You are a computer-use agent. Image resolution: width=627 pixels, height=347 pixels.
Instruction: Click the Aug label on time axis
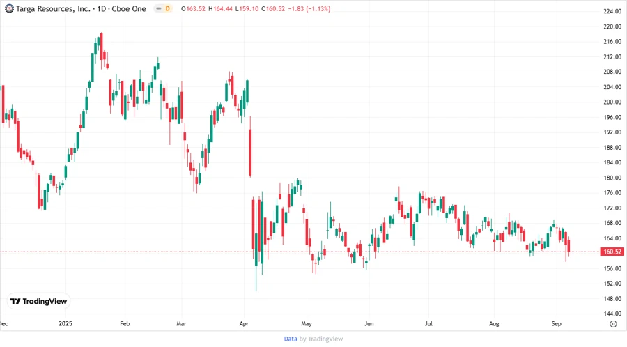(494, 323)
